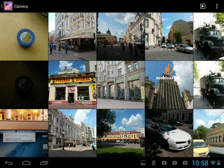The height and width of the screenshot is (168, 224).
Task: Tap the first shopping bag notification icon
Action: coord(164,163)
